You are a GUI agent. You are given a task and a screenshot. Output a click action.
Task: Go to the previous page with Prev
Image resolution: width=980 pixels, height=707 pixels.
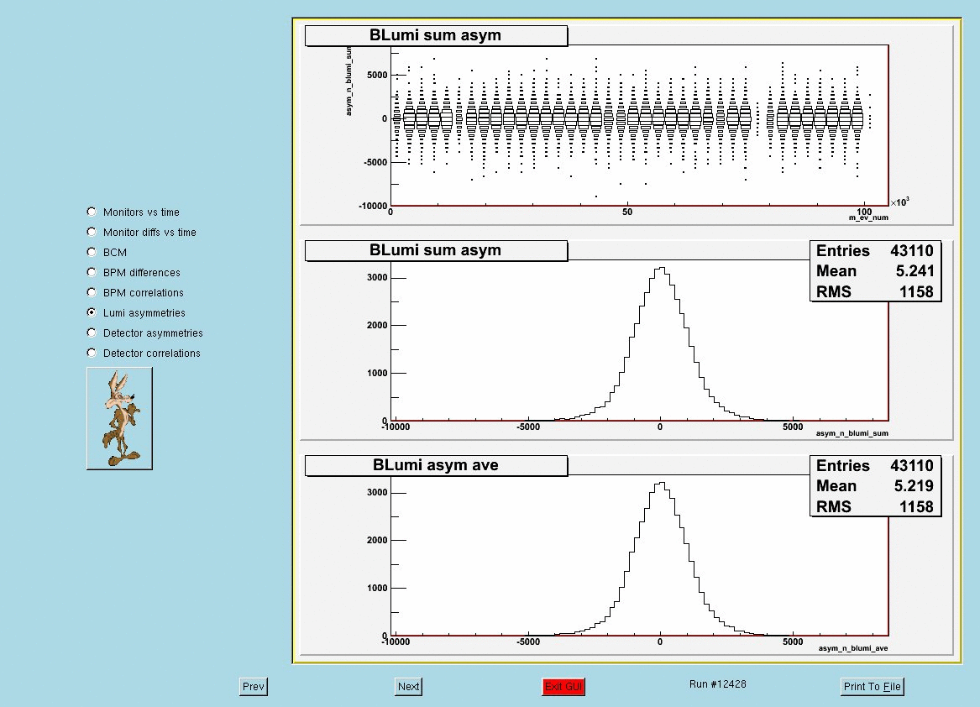click(253, 686)
